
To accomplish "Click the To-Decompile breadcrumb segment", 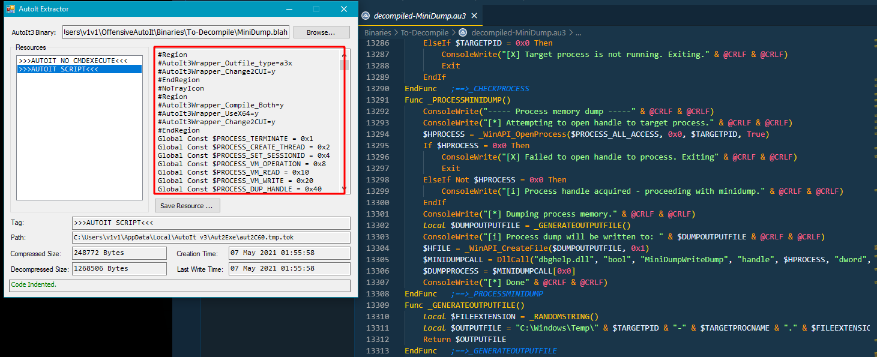I will [x=424, y=32].
